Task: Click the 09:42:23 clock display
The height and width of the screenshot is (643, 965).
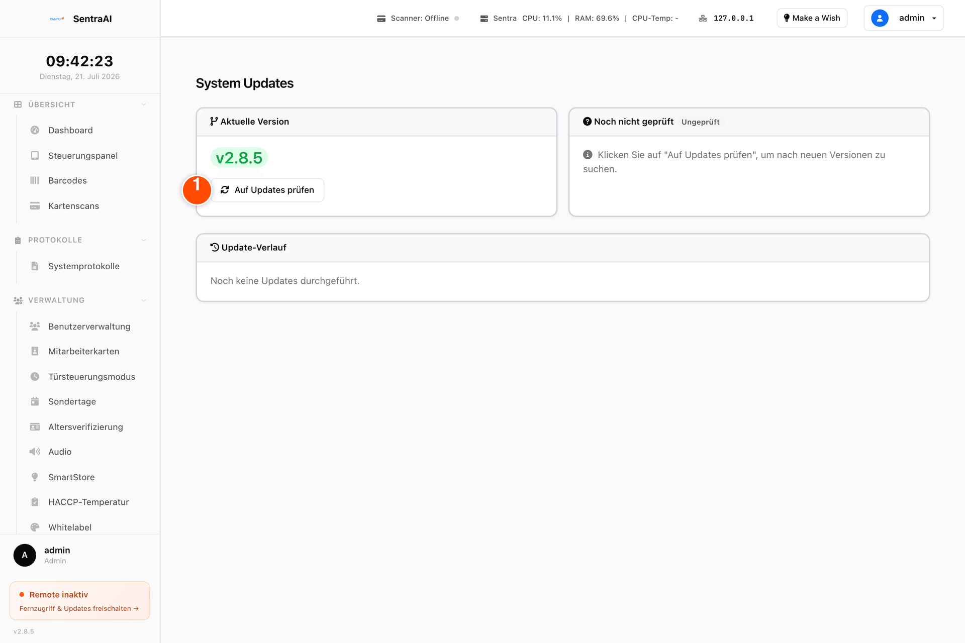Action: pyautogui.click(x=79, y=61)
